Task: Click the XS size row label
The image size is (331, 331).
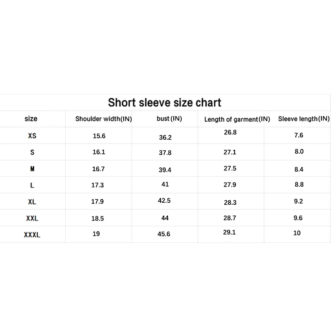Action: tap(32, 136)
